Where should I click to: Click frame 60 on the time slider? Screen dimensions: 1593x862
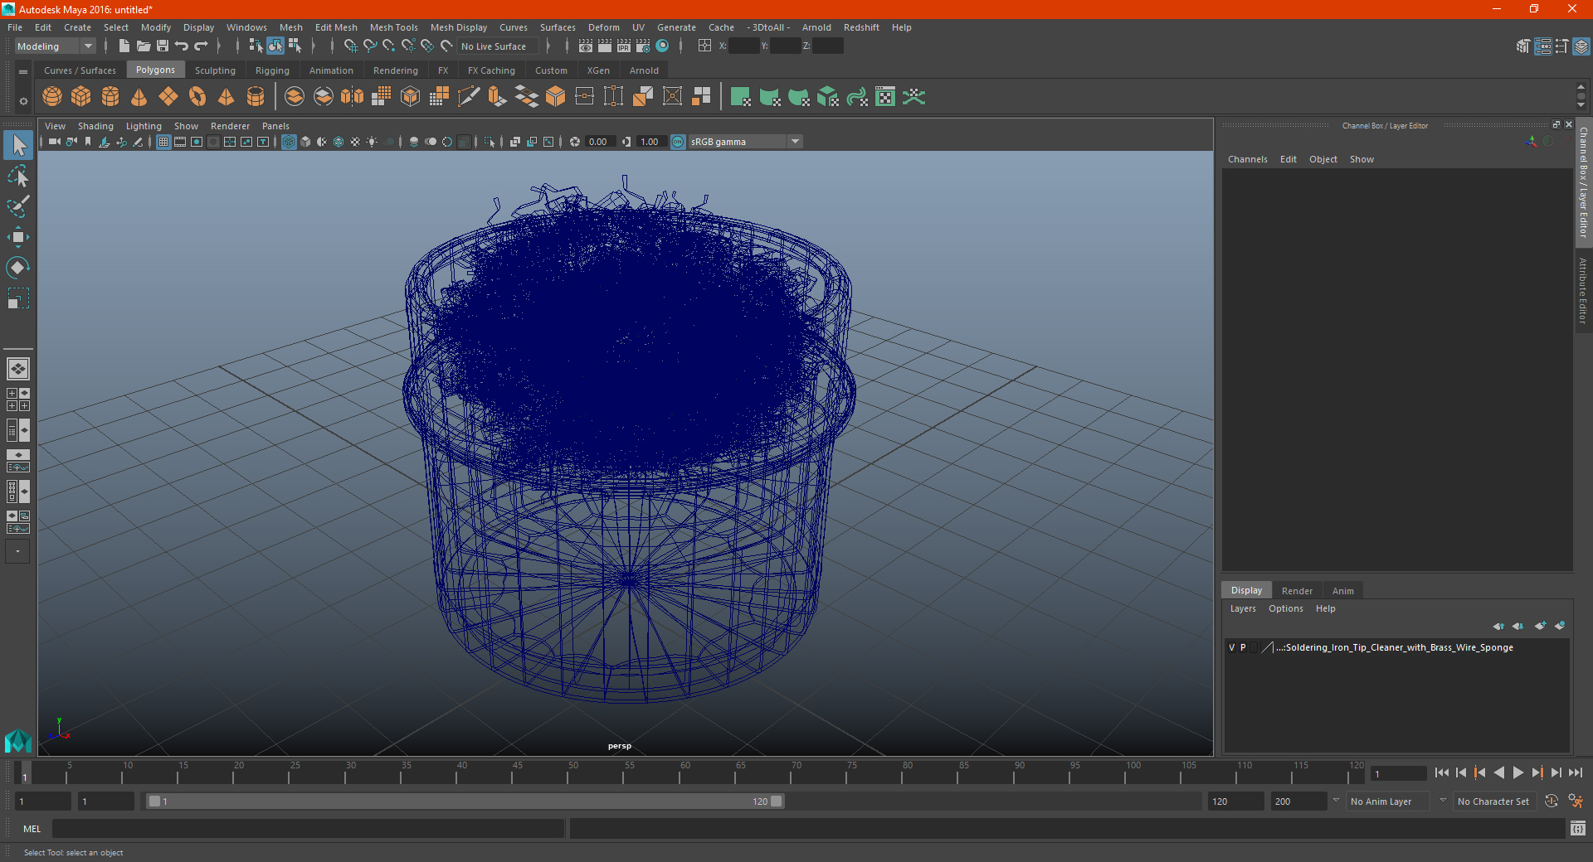pyautogui.click(x=679, y=774)
